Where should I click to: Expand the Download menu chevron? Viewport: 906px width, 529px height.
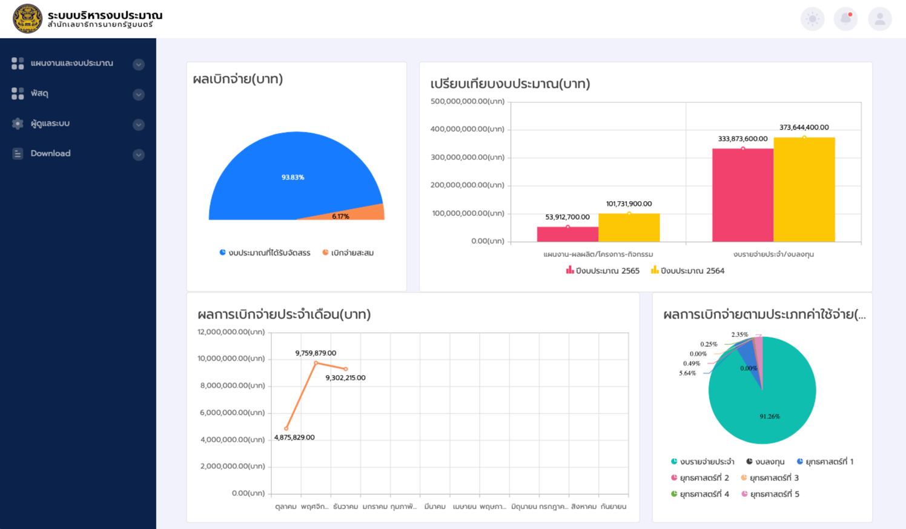click(x=139, y=155)
